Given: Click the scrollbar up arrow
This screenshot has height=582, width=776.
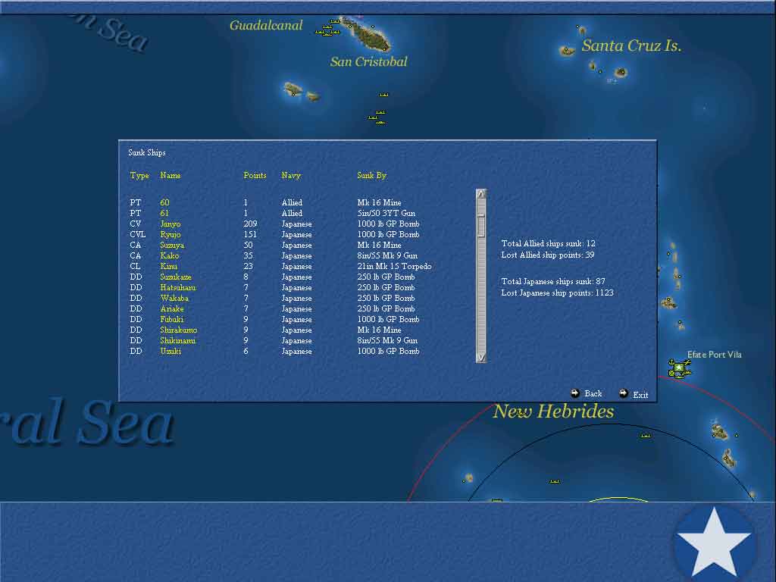Looking at the screenshot, I should pyautogui.click(x=481, y=194).
